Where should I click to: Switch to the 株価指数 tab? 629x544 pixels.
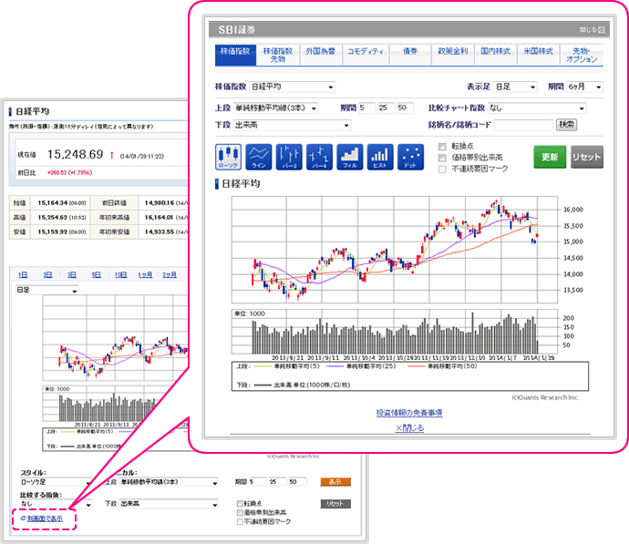click(235, 55)
